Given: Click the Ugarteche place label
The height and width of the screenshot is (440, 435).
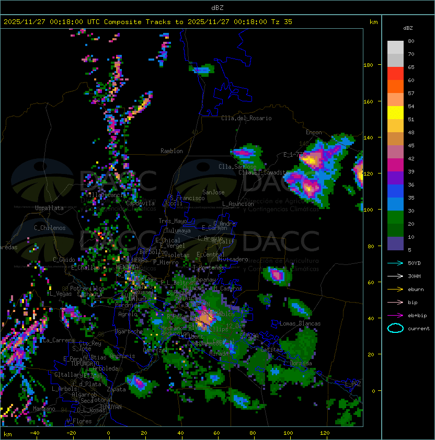Looking at the screenshot, I should [x=129, y=332].
